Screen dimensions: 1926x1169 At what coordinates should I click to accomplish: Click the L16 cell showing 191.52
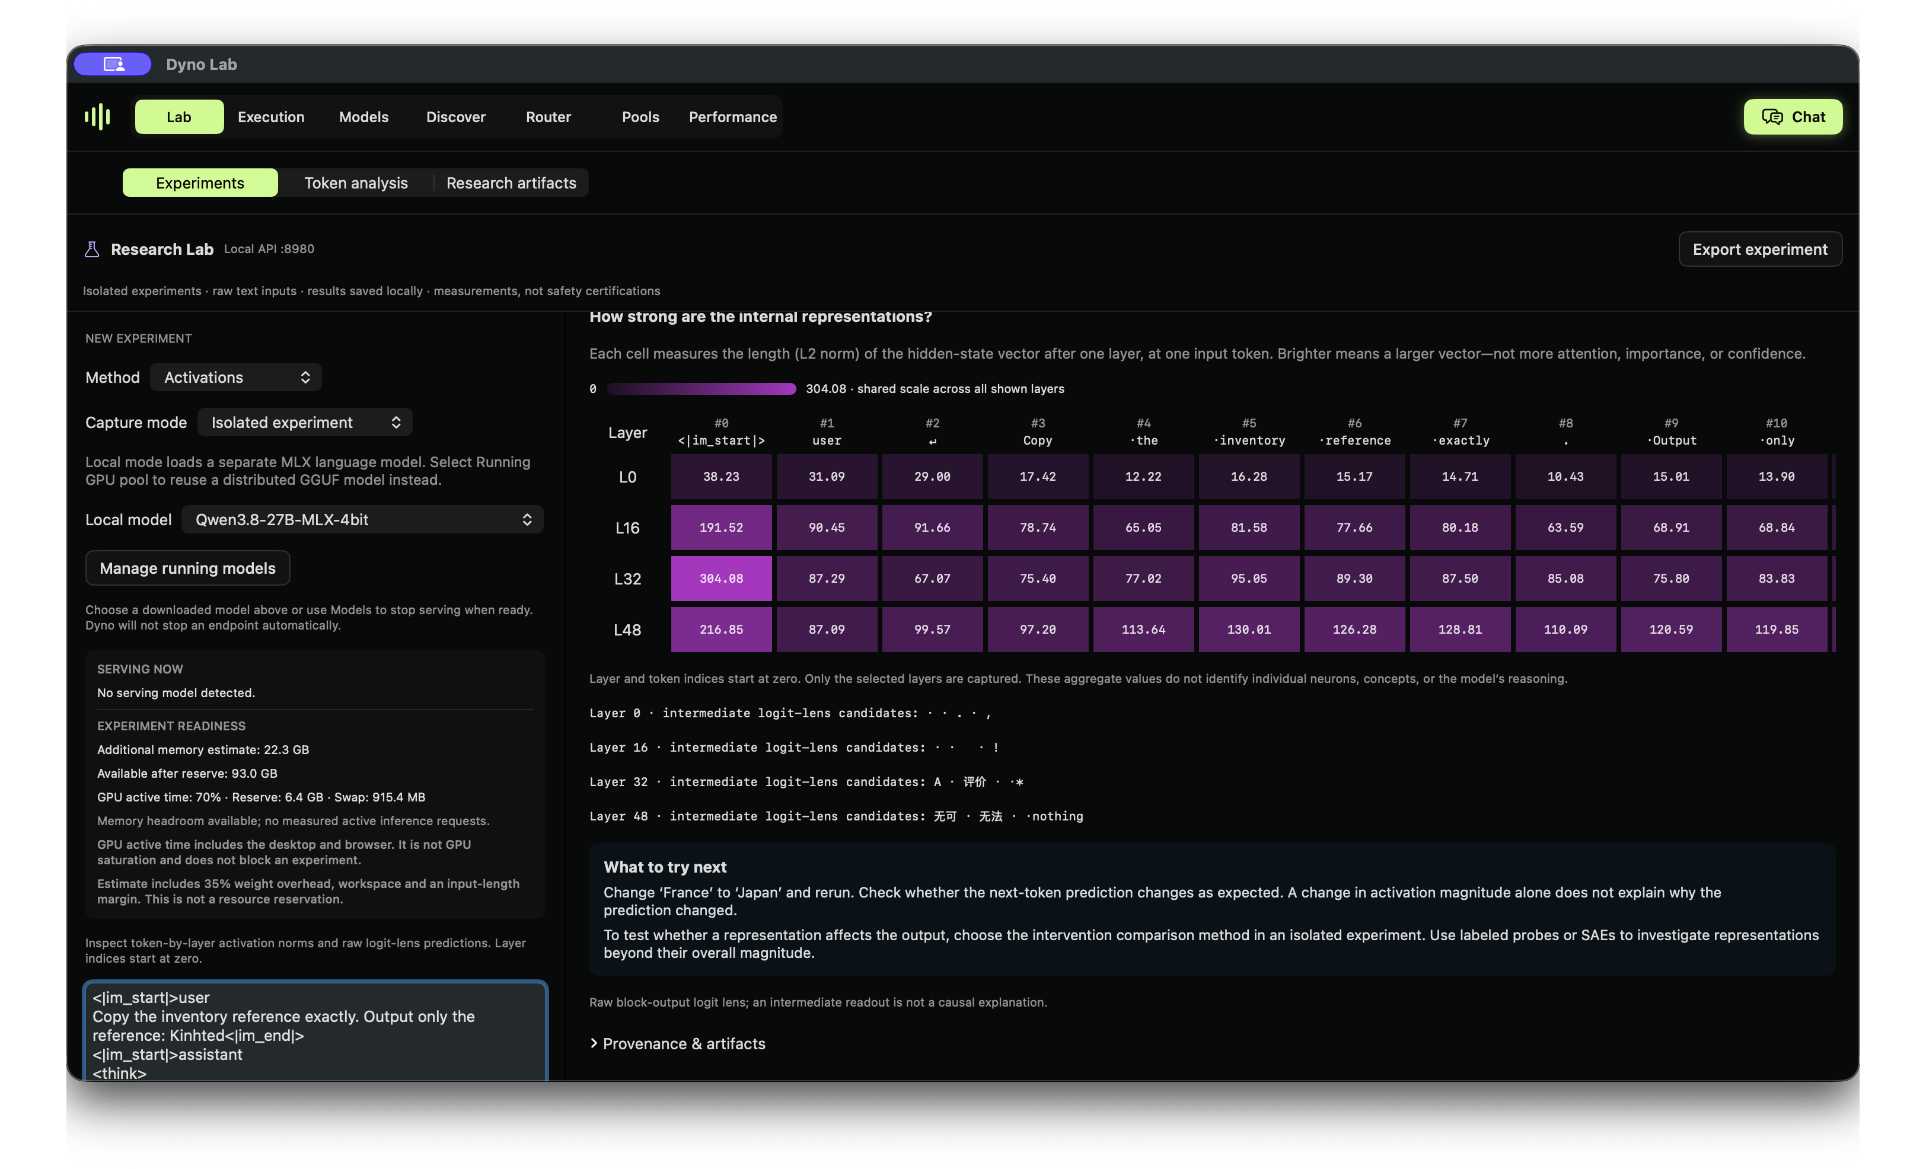[720, 528]
